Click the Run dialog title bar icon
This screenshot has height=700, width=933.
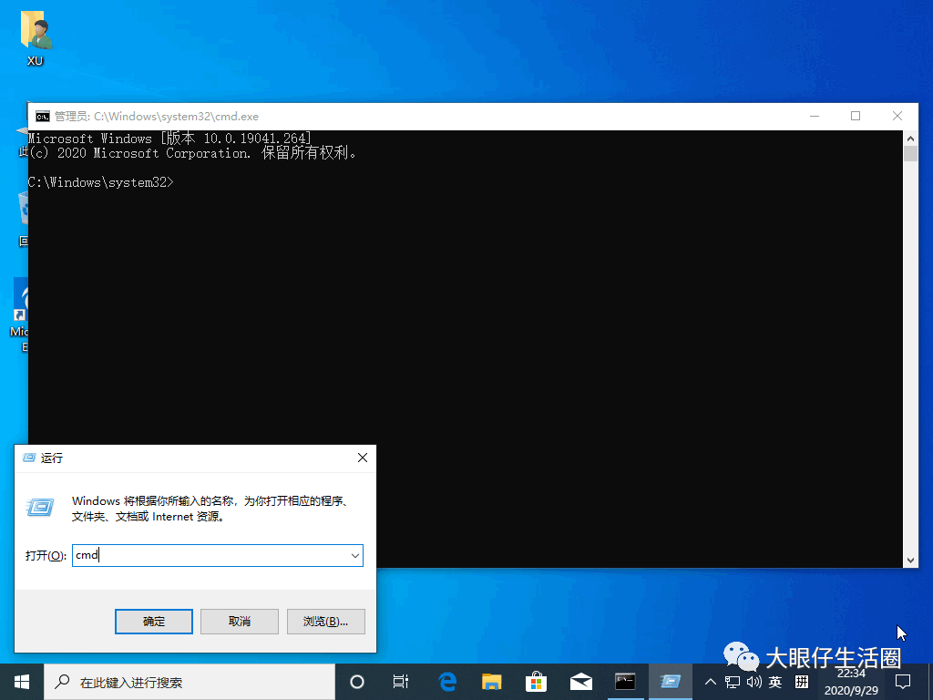click(28, 458)
